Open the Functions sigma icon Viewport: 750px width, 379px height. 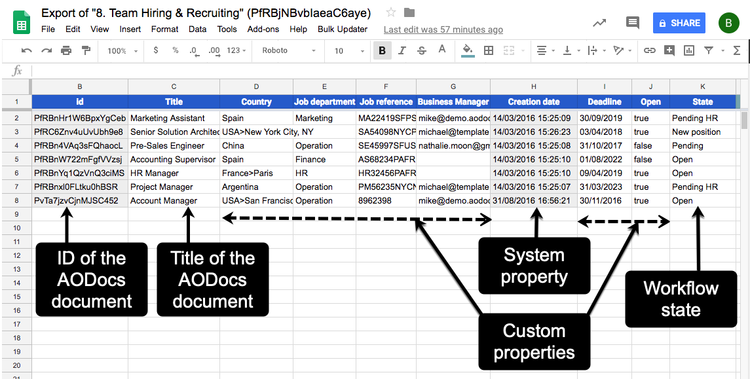tap(737, 50)
